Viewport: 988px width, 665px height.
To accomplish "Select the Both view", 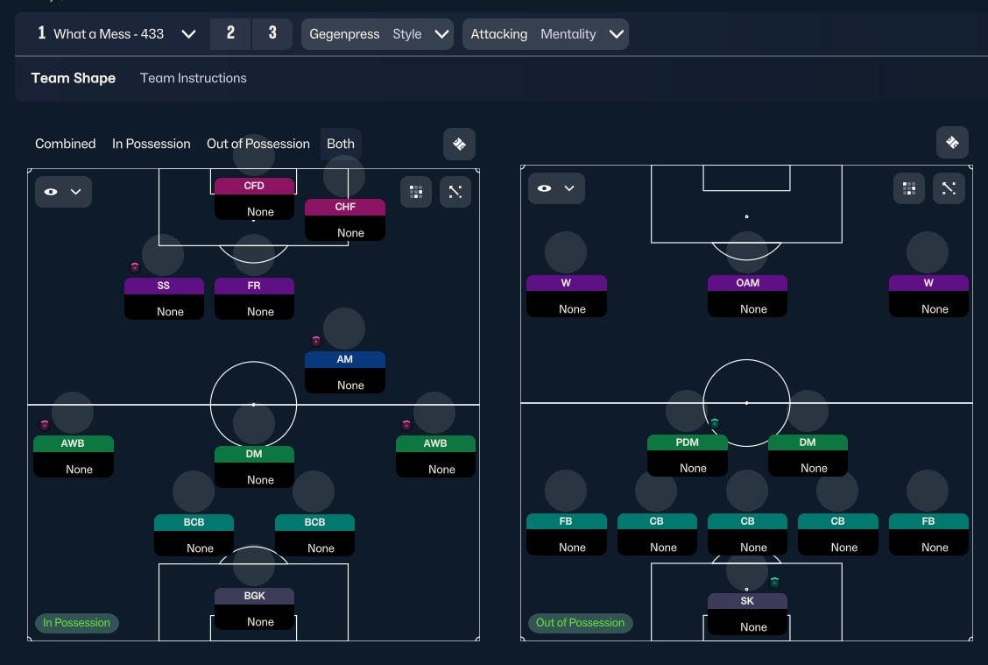I will 341,144.
